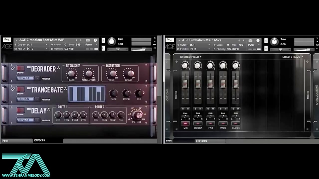Adjust the FAR channel volume fader

point(210,84)
